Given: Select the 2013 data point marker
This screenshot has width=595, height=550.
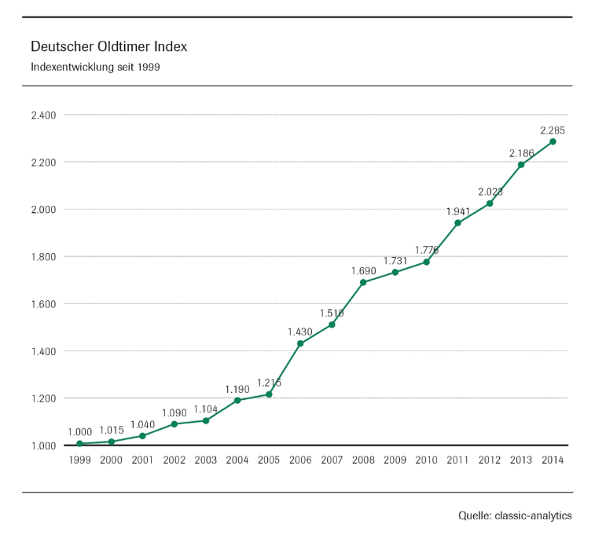Looking at the screenshot, I should point(521,164).
